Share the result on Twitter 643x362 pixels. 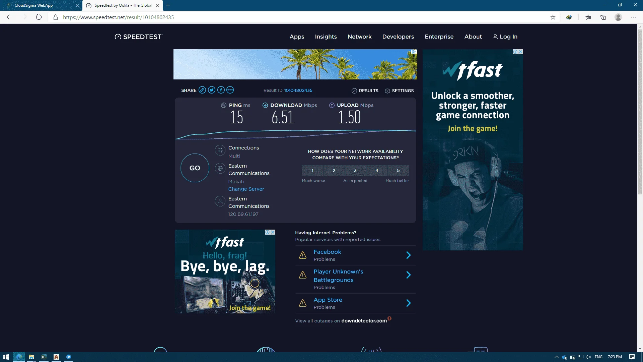tap(212, 90)
